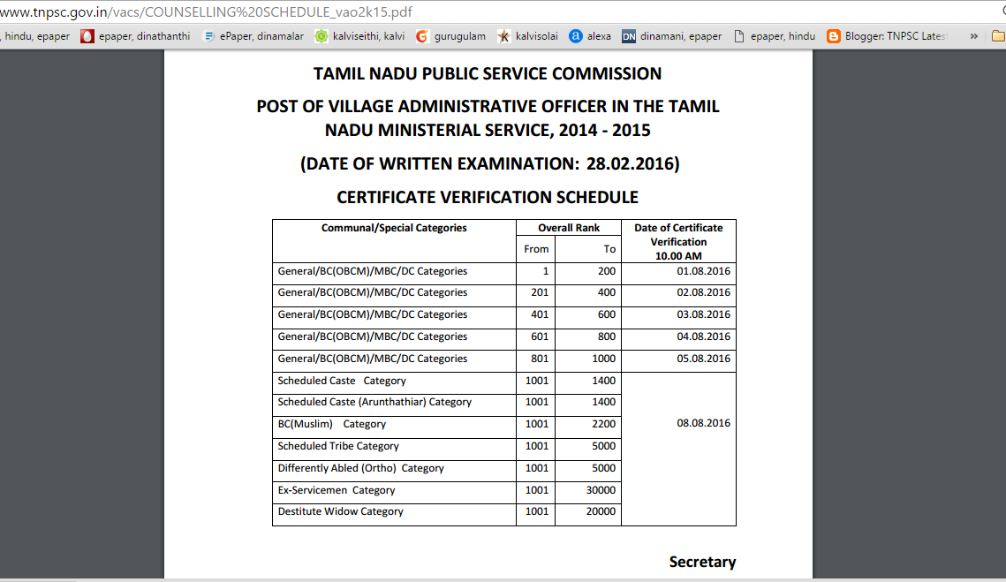Open the 'epaper, dinathanthi' bookmark

135,36
